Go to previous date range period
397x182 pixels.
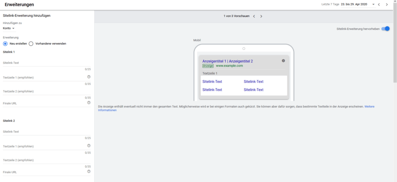coord(379,5)
